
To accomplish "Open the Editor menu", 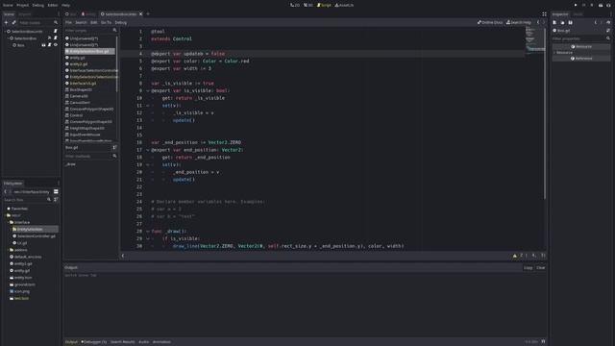I will (53, 5).
